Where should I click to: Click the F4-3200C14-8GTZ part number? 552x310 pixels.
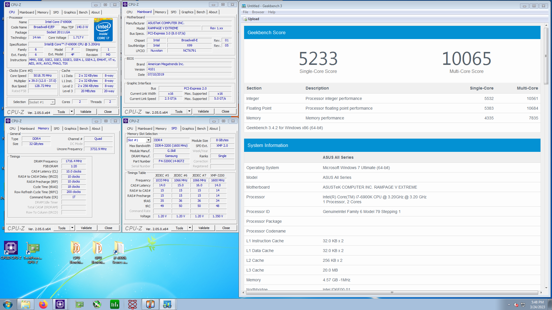171,161
